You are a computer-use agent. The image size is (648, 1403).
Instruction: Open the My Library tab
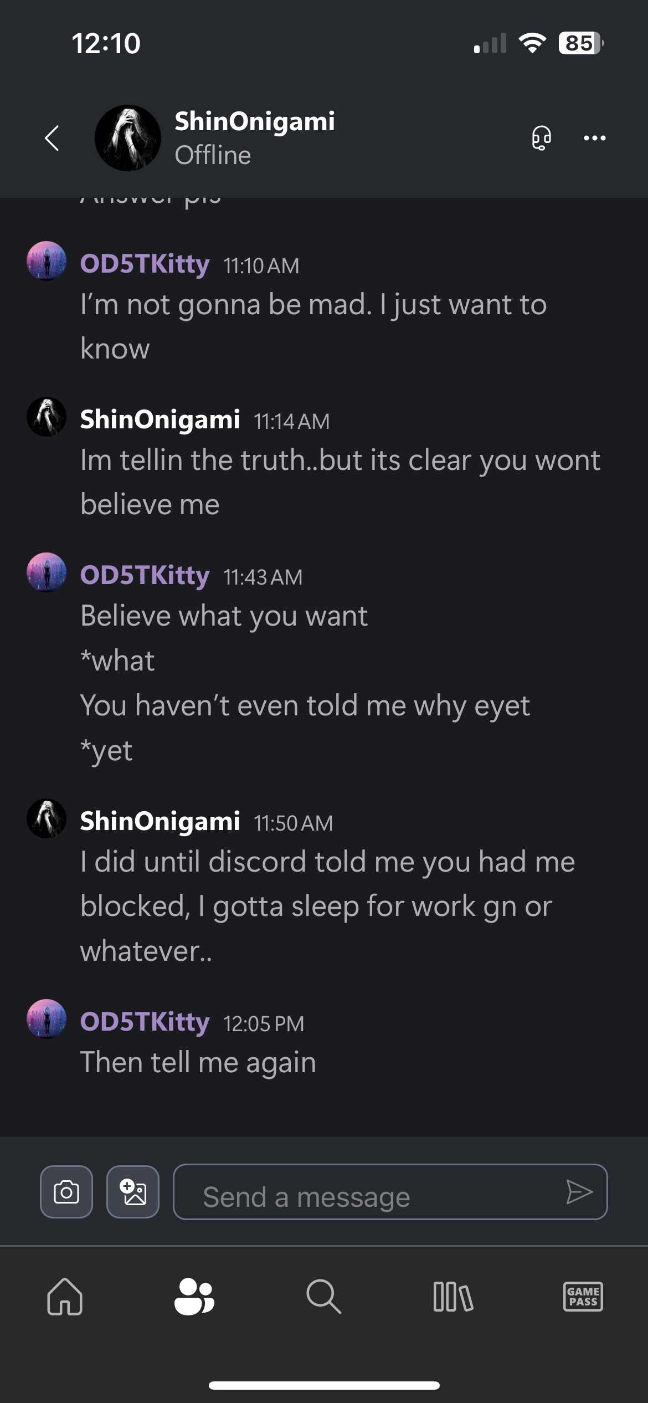pos(453,1297)
